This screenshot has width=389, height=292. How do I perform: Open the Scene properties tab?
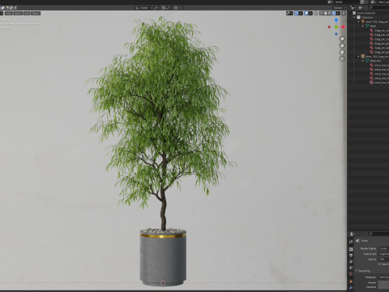point(351,268)
